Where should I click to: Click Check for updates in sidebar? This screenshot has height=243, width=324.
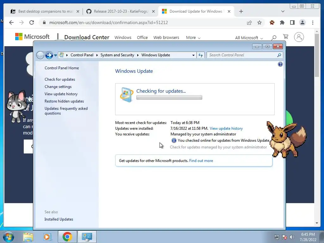(60, 79)
